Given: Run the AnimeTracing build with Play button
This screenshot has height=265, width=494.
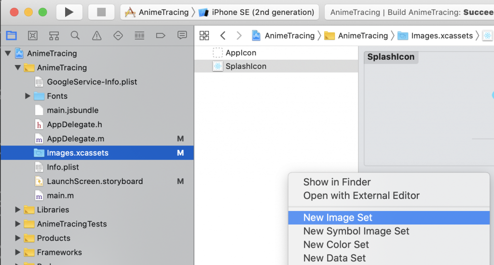Looking at the screenshot, I should coord(69,12).
